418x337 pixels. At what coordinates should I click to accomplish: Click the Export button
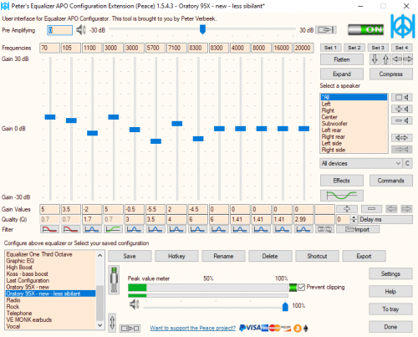tap(364, 256)
